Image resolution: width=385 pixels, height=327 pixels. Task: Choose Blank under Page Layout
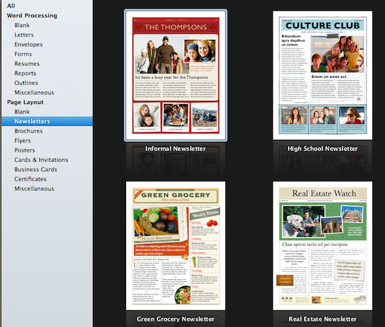(22, 111)
